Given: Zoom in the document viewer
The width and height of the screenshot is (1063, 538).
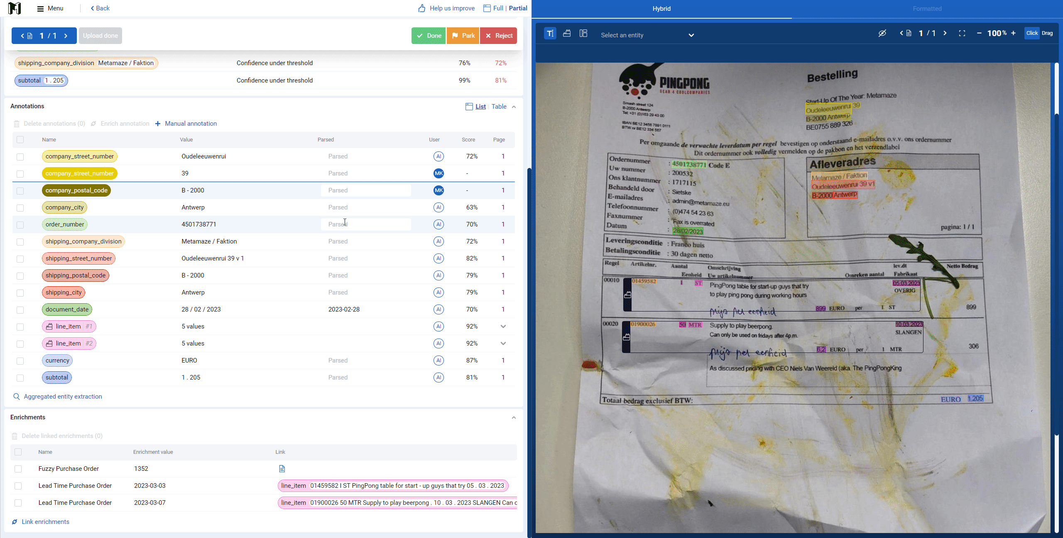Looking at the screenshot, I should click(x=1014, y=33).
